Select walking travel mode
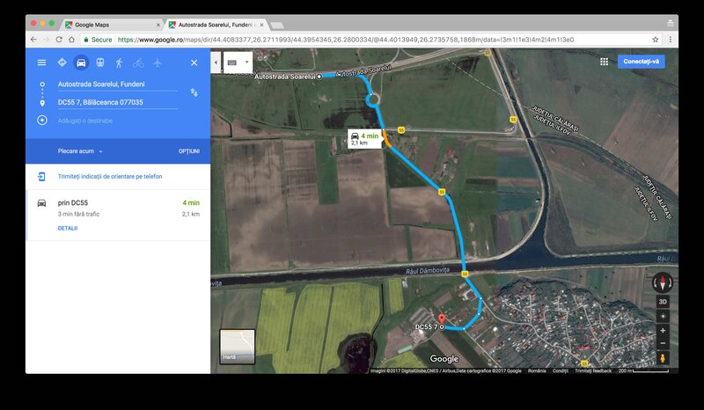The height and width of the screenshot is (410, 704). [119, 62]
